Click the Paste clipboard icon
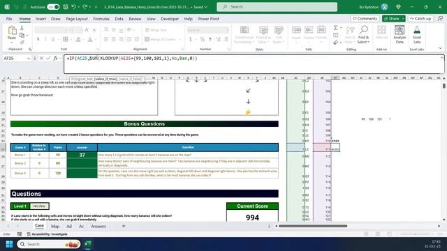The height and width of the screenshot is (251, 447). [x=12, y=31]
